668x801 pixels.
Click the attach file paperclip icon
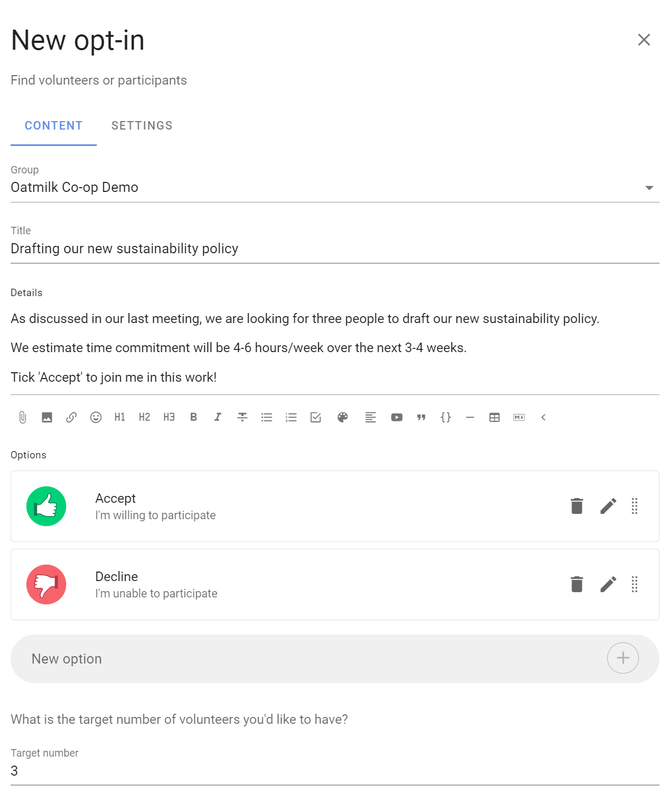click(x=22, y=417)
